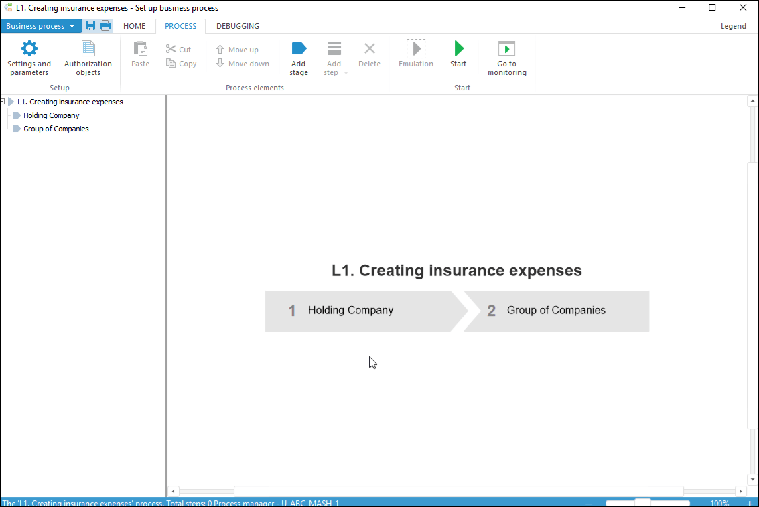This screenshot has height=507, width=759.
Task: Click the Group of Companies stage in diagram
Action: tap(556, 311)
